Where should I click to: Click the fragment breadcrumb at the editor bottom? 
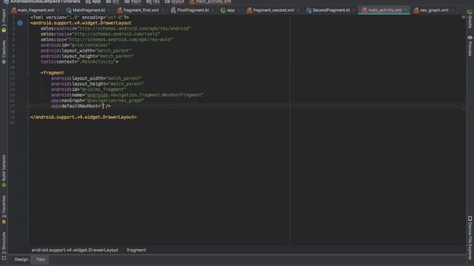coord(136,250)
